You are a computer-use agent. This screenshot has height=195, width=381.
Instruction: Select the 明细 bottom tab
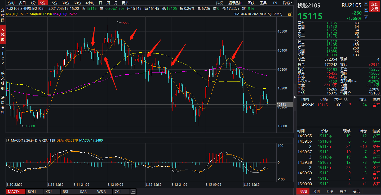303,191
